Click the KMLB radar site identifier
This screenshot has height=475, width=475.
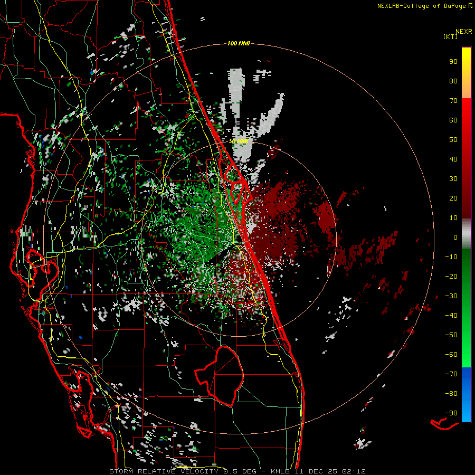pyautogui.click(x=280, y=471)
